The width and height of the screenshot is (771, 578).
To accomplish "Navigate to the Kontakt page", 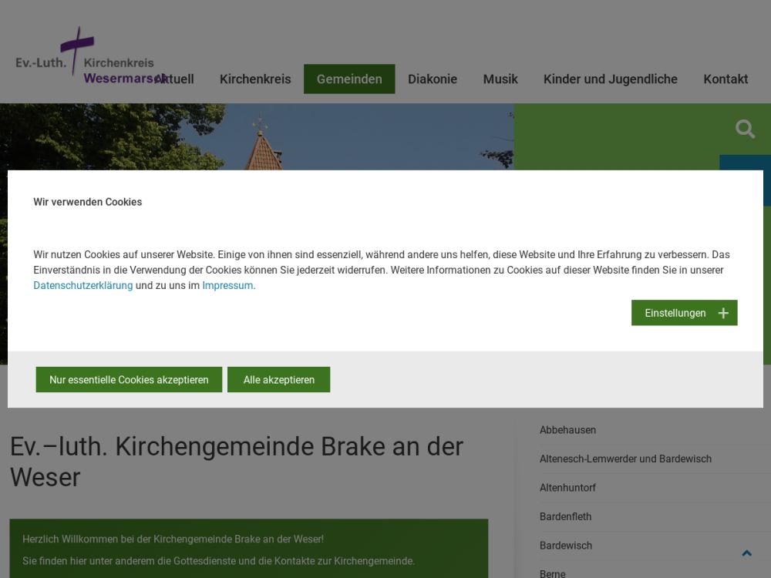I will pyautogui.click(x=726, y=79).
